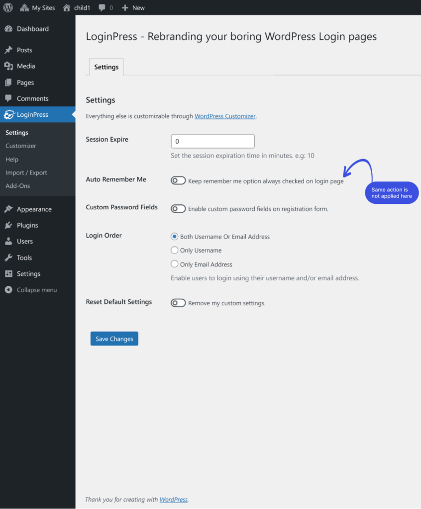The image size is (421, 509).
Task: Open Media library icon in sidebar
Action: pos(9,66)
